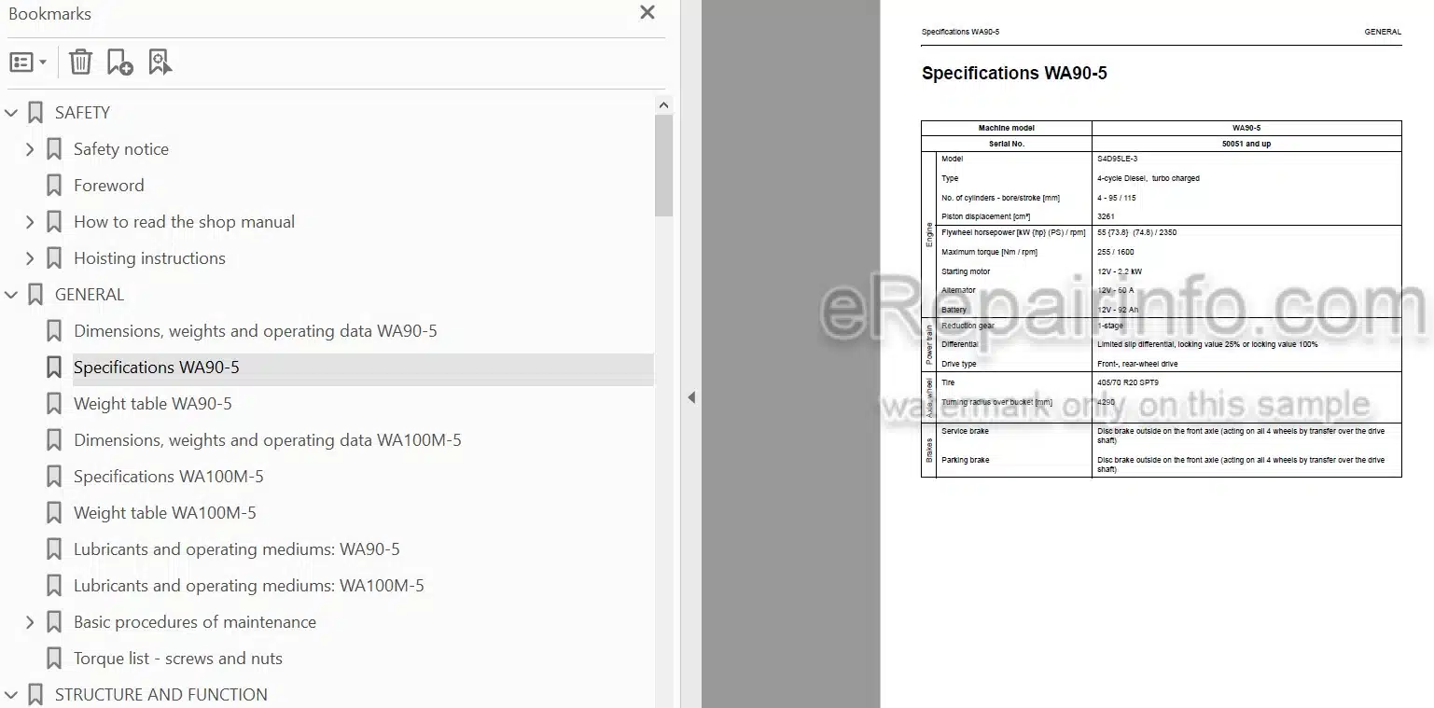Screen dimensions: 1434x708
Task: Expand the Safety notice bookmark
Action: click(30, 149)
